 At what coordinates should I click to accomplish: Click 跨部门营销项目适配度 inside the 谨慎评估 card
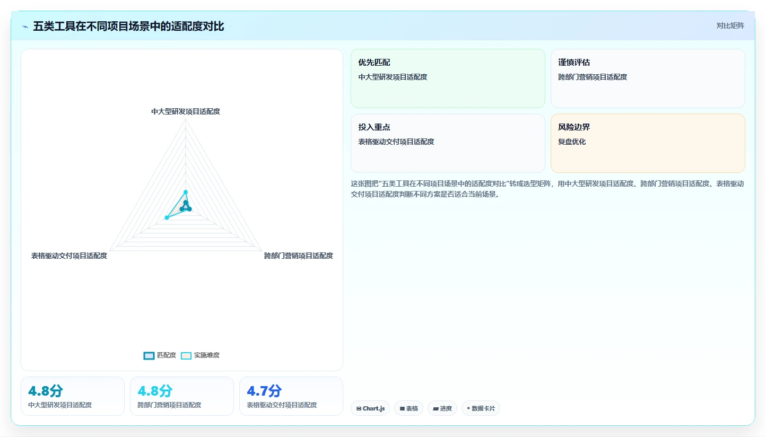click(x=593, y=77)
